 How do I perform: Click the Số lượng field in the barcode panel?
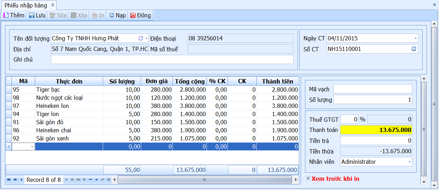pyautogui.click(x=373, y=100)
